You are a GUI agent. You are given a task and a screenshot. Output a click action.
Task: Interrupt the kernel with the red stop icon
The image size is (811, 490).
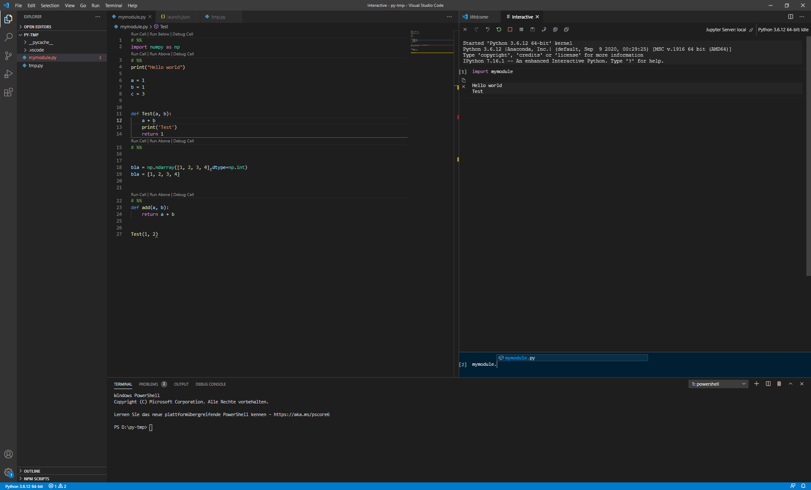pyautogui.click(x=510, y=30)
